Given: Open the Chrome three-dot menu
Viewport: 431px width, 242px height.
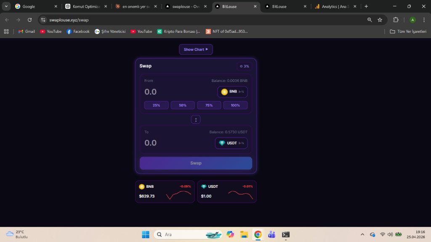Looking at the screenshot, I should (424, 20).
